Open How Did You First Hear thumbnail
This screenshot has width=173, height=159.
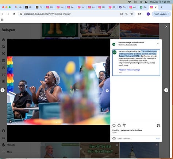pyautogui.click(x=100, y=150)
